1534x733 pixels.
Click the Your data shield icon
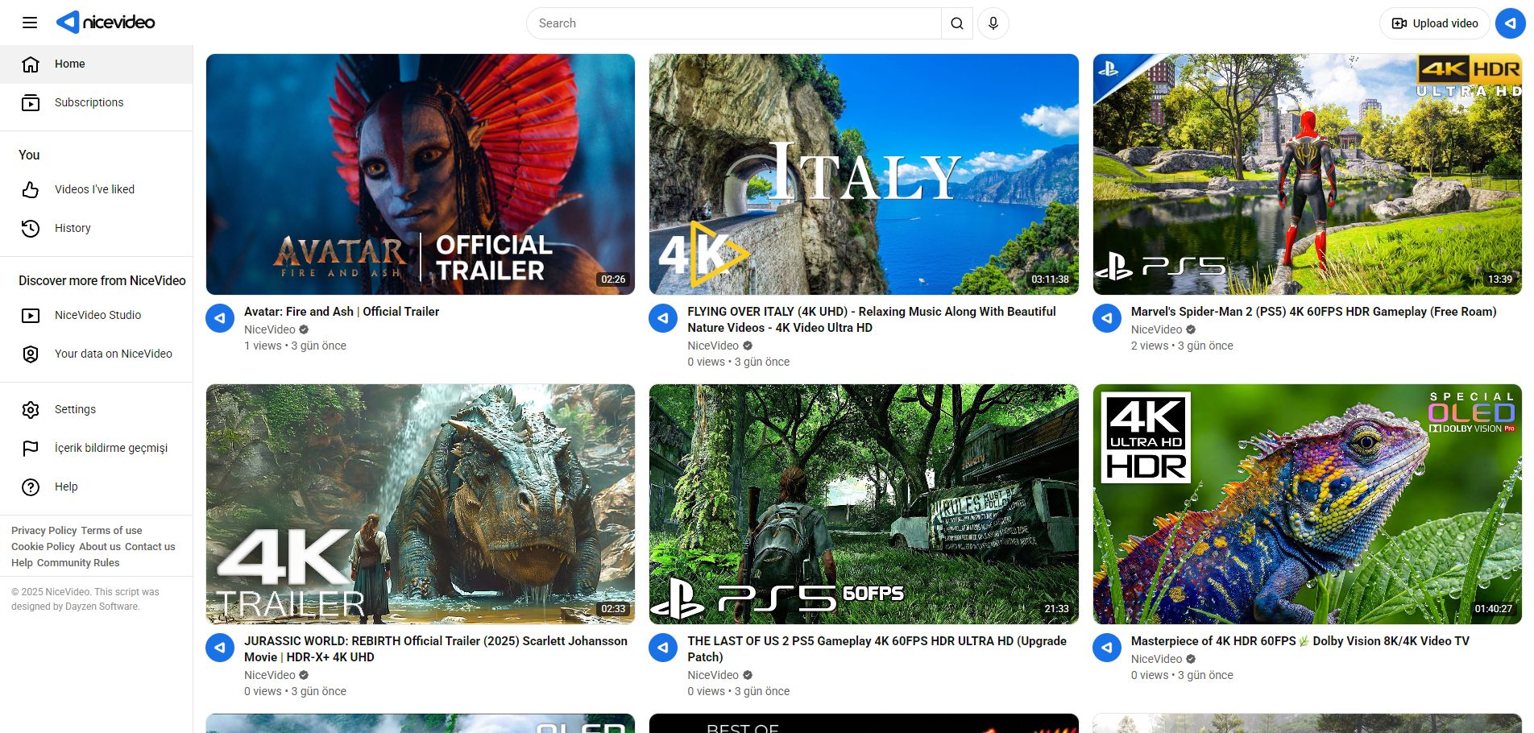[31, 354]
